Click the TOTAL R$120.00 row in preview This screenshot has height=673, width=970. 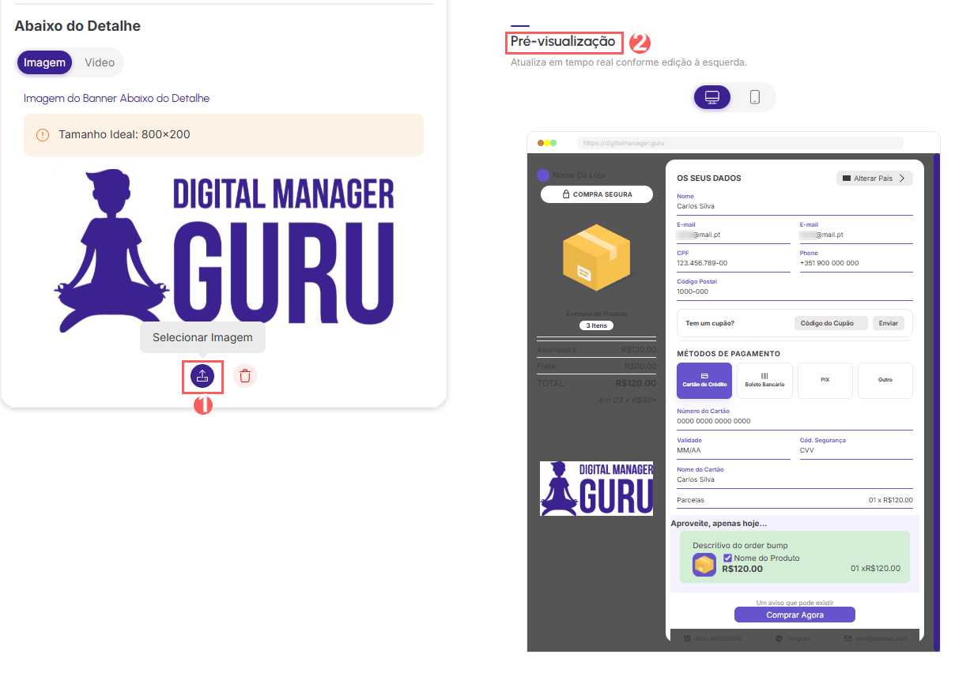[597, 383]
